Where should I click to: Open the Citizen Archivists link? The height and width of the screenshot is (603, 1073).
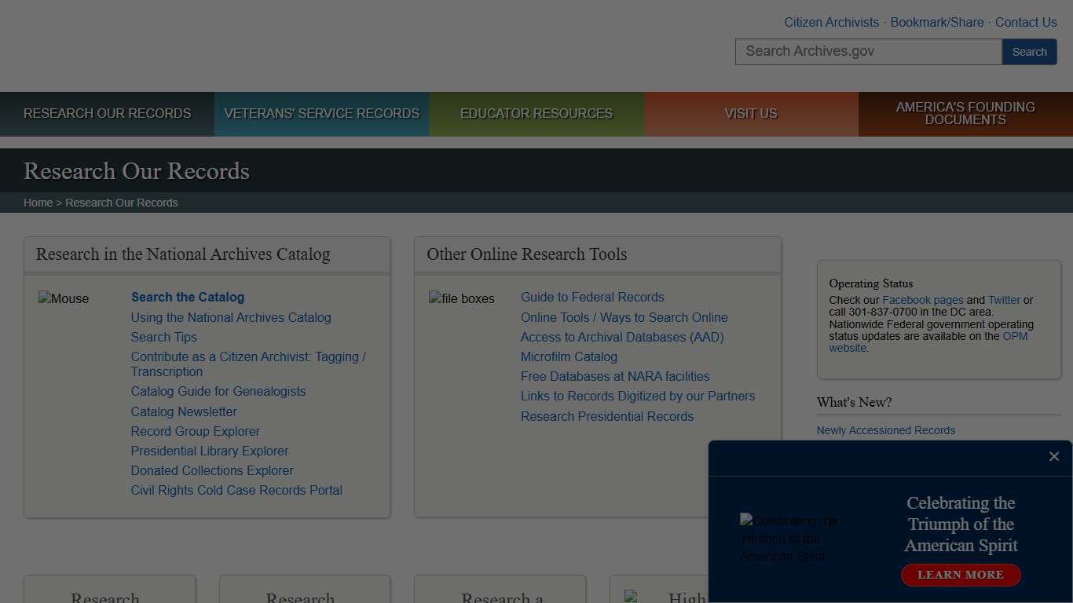831,23
